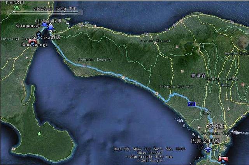
Task: Click the Bali airport airplane icon
Action: (x=209, y=149)
